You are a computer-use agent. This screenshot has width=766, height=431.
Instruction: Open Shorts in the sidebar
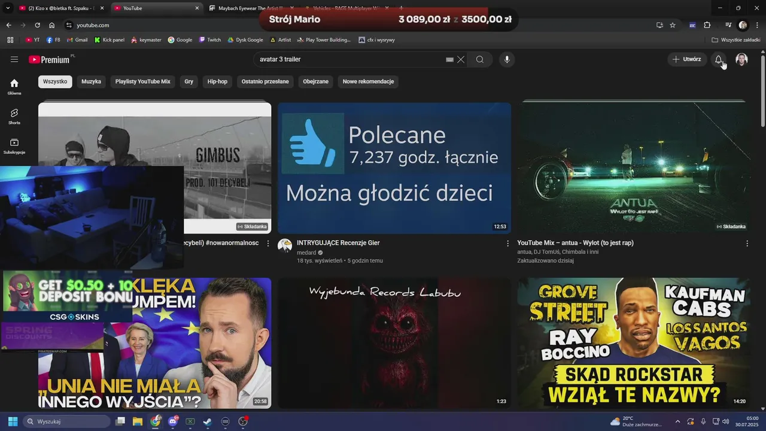click(x=14, y=116)
